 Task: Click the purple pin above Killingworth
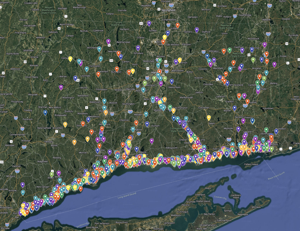[x=151, y=141]
